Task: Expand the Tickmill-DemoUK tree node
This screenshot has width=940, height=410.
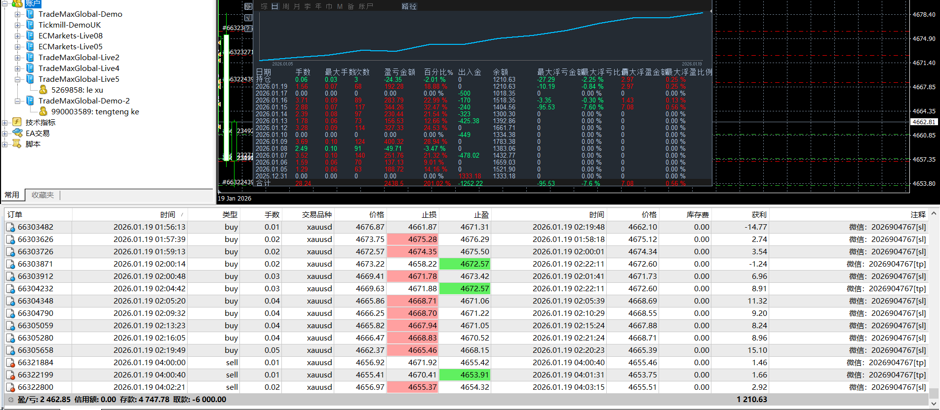Action: point(17,25)
